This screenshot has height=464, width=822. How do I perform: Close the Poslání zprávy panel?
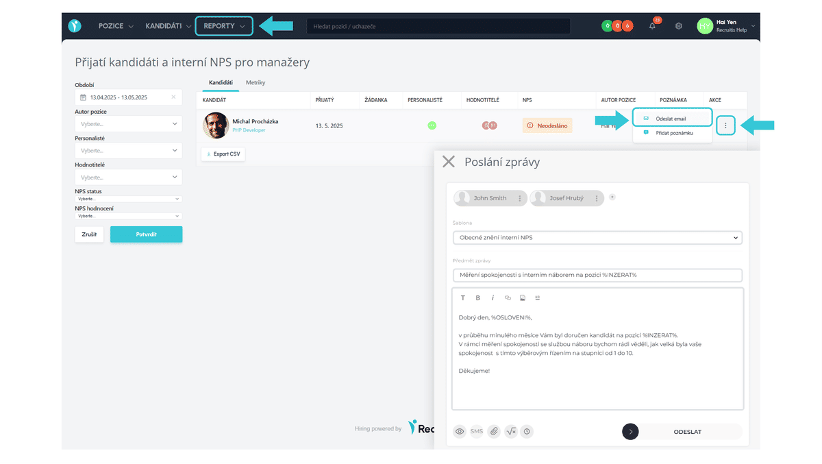click(x=449, y=162)
